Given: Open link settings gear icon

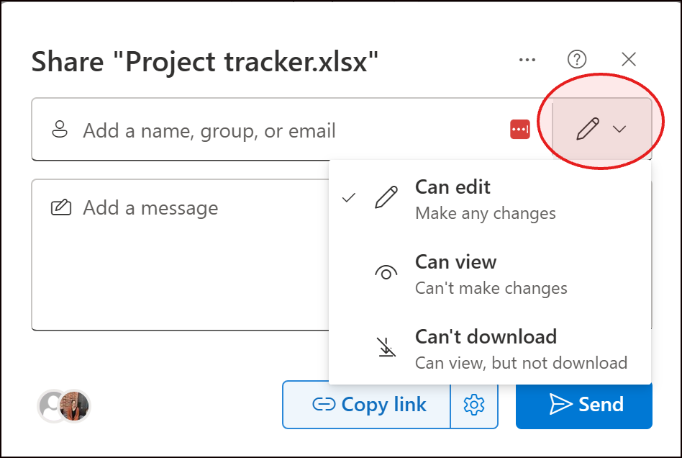Looking at the screenshot, I should coord(474,405).
